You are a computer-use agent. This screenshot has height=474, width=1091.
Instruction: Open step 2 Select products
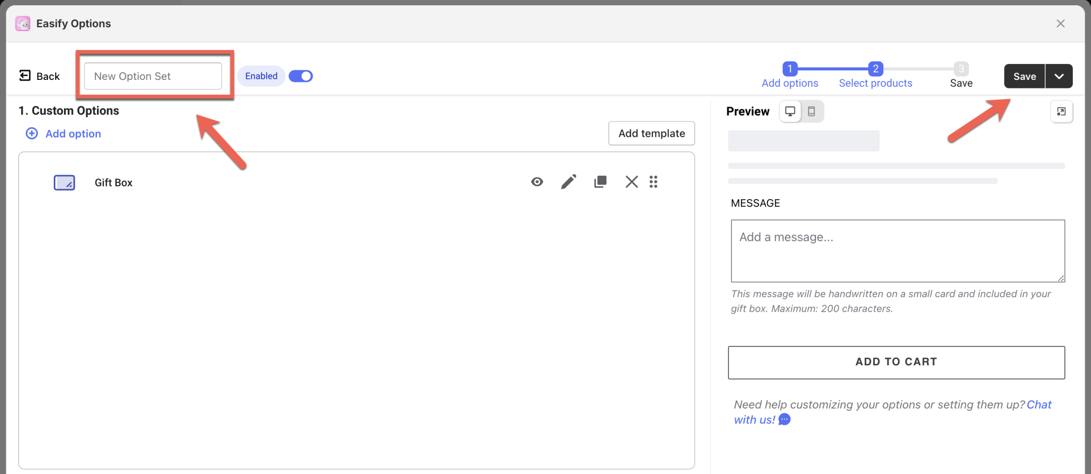[x=875, y=76]
